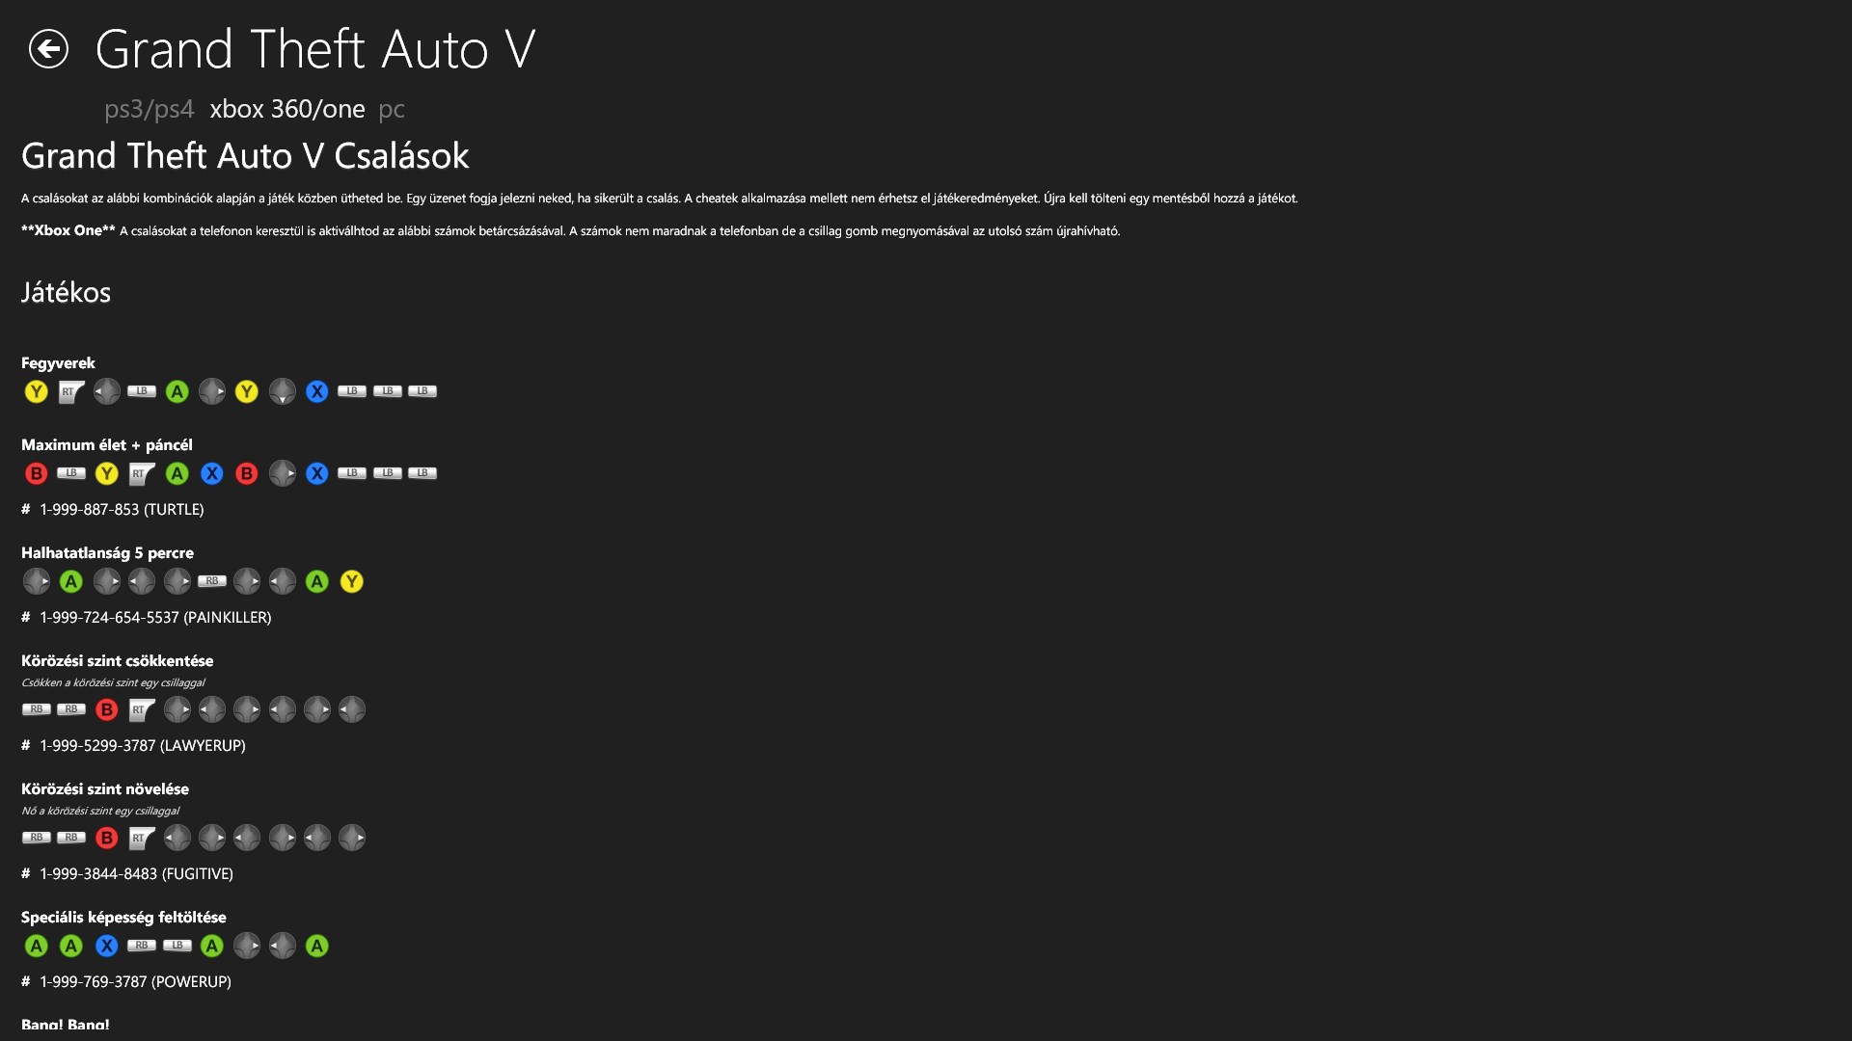Viewport: 1852px width, 1041px height.
Task: Click the LAWYERUP phone cheat number
Action: click(x=143, y=745)
